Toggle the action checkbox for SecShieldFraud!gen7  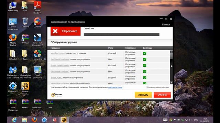[144, 71]
